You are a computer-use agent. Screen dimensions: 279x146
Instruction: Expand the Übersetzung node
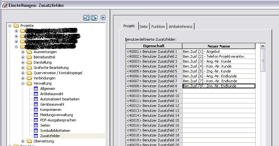(x=23, y=141)
